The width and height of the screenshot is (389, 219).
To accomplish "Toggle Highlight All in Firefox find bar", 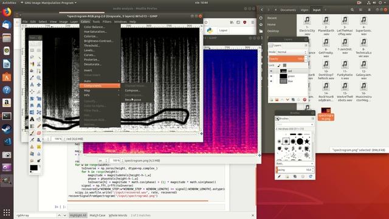I will [78, 215].
